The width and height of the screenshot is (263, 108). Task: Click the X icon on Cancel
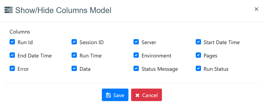coord(137,95)
